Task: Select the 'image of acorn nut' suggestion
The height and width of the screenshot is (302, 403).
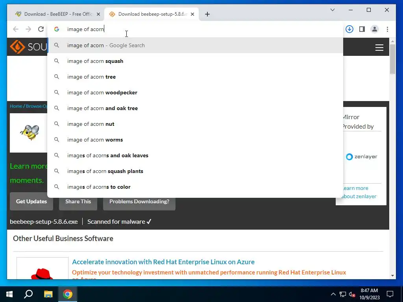Action: point(195,124)
